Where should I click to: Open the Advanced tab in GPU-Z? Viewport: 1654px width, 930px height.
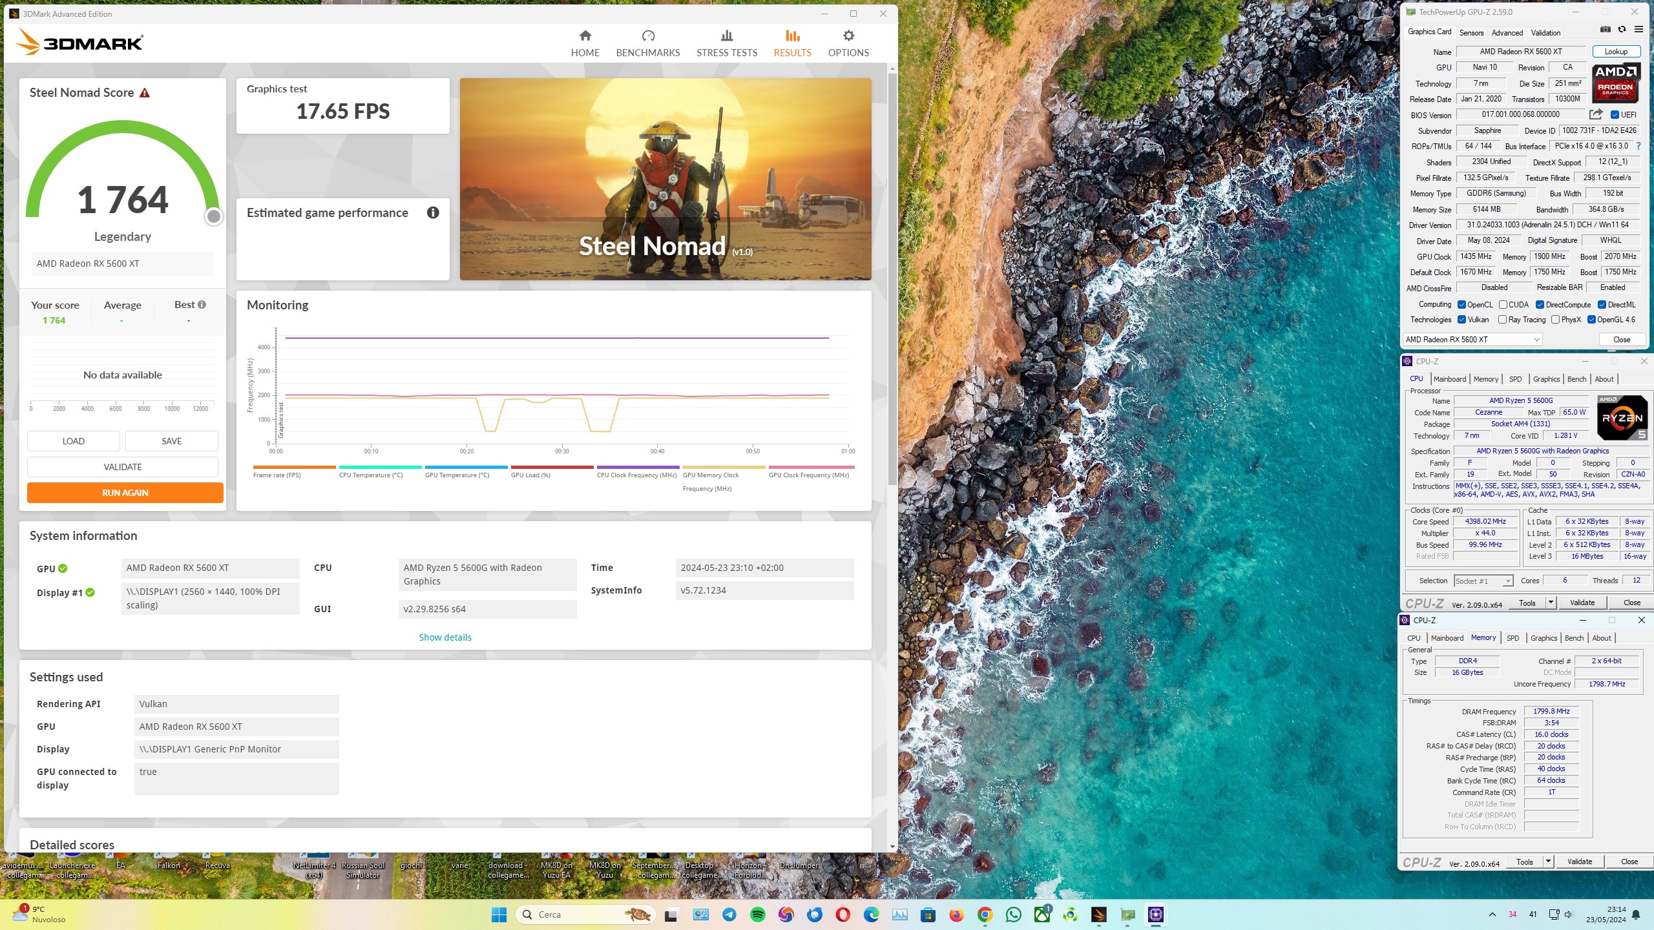point(1507,32)
